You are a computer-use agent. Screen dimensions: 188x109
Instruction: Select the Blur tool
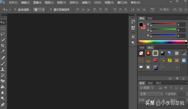pyautogui.click(x=3, y=93)
